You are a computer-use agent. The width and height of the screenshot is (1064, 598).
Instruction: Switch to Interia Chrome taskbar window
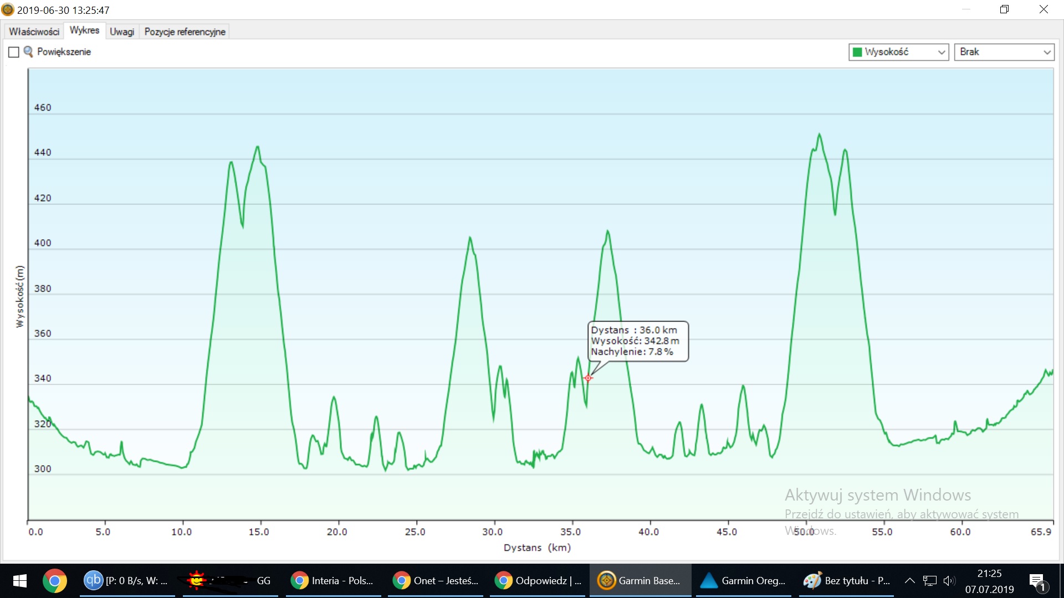tap(332, 580)
